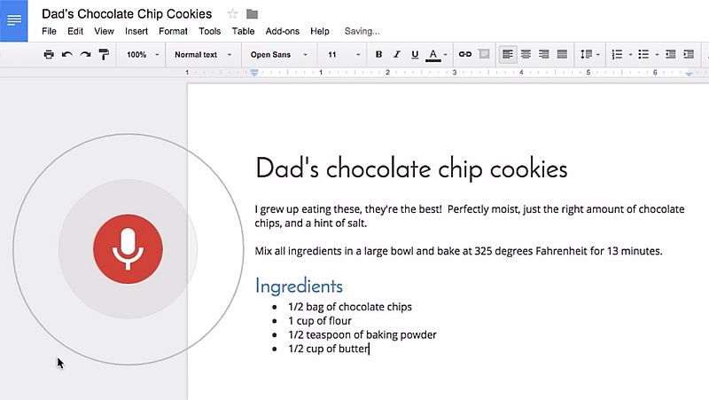
Task: Click the '1/2 cup of butter' item
Action: tap(329, 349)
